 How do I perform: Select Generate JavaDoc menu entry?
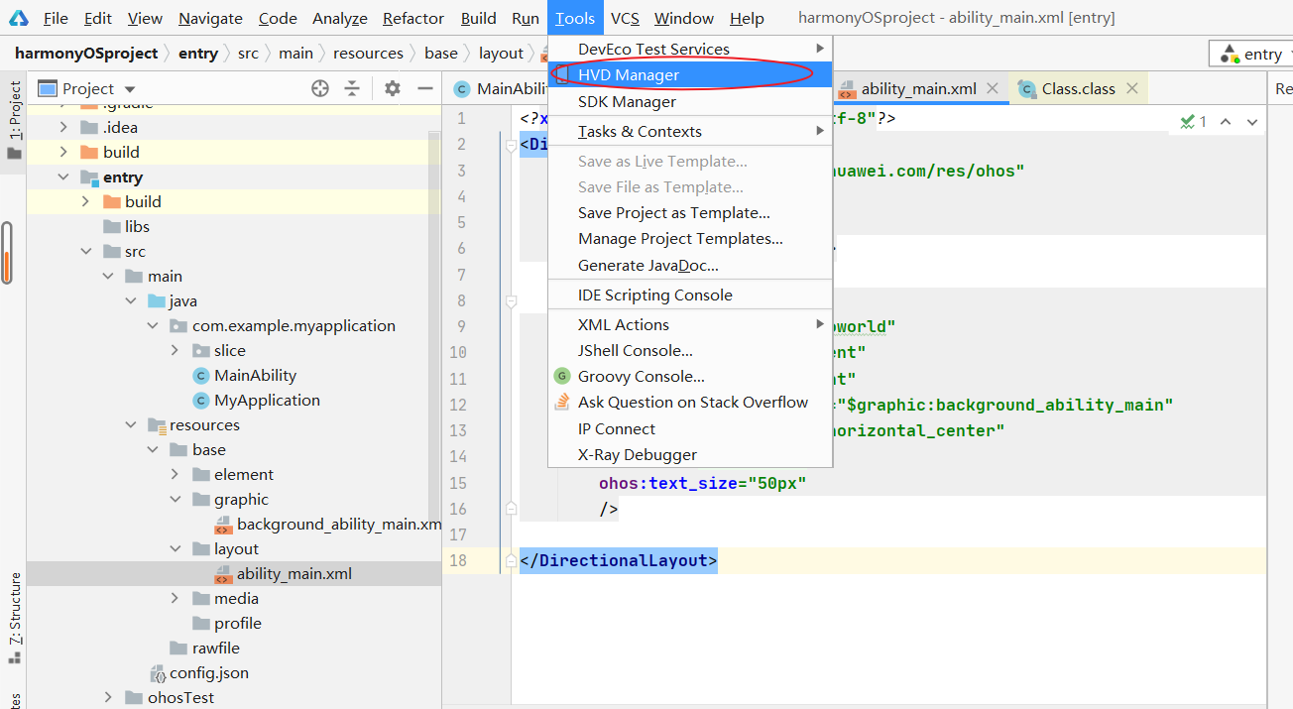pyautogui.click(x=690, y=266)
